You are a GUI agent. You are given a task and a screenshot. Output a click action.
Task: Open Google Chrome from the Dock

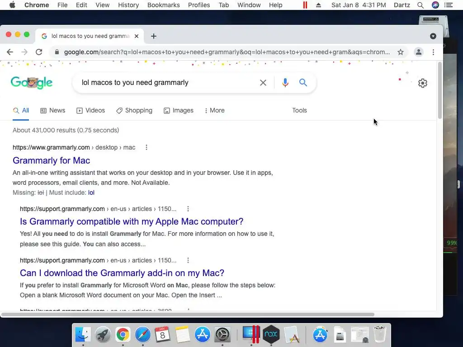123,334
